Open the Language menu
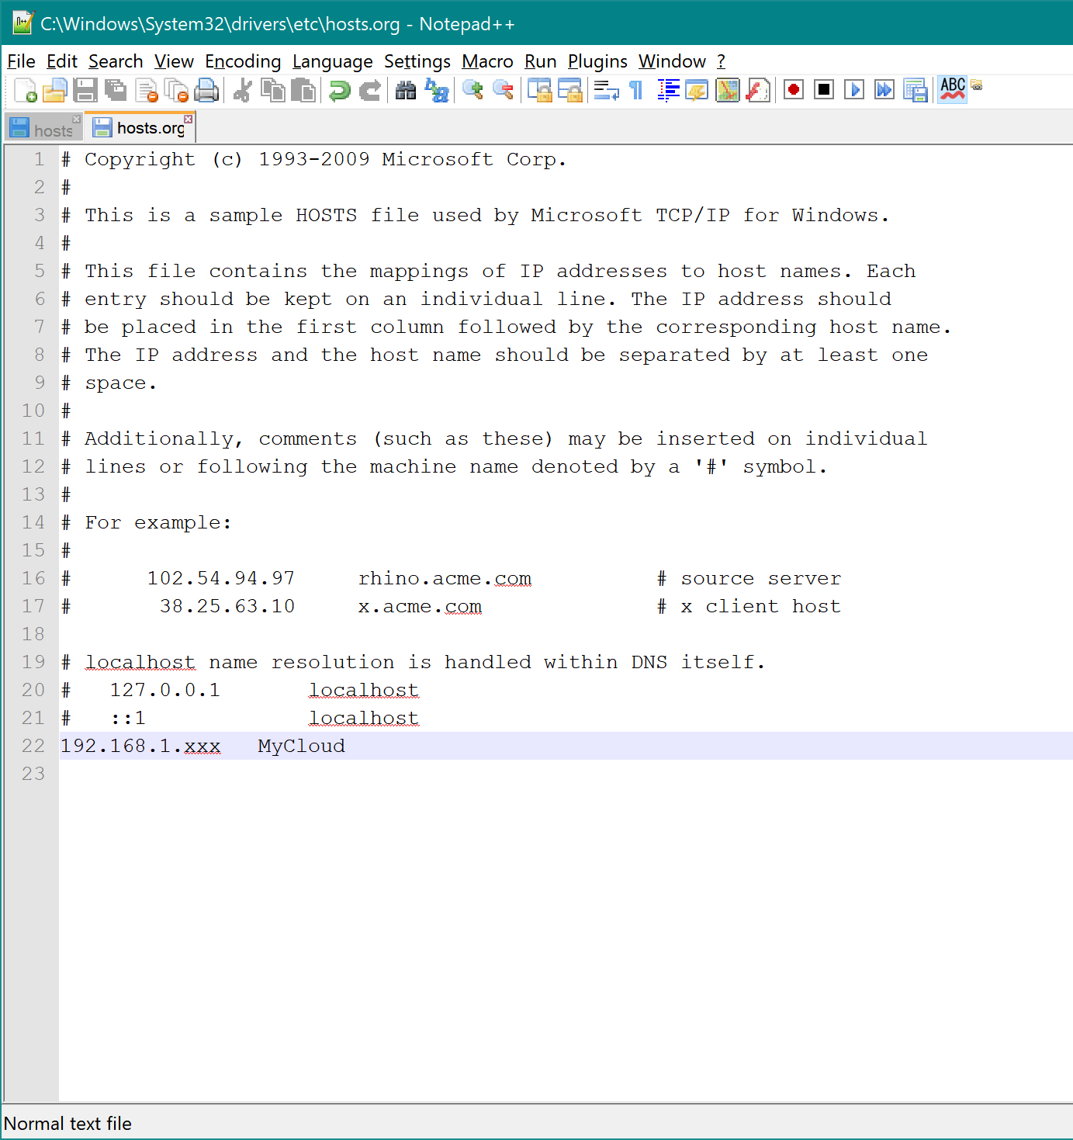Screen dimensions: 1073x1140 332,61
